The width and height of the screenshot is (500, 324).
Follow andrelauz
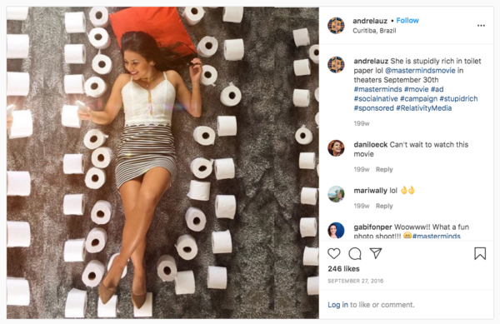point(407,21)
